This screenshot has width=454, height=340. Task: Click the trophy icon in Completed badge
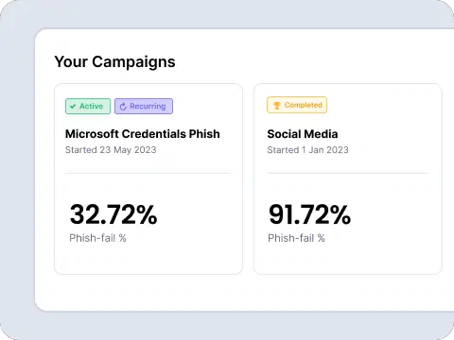277,106
